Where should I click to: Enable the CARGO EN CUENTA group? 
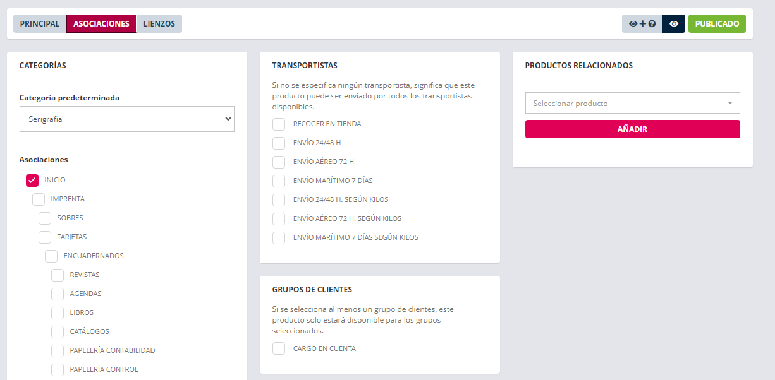coord(279,348)
